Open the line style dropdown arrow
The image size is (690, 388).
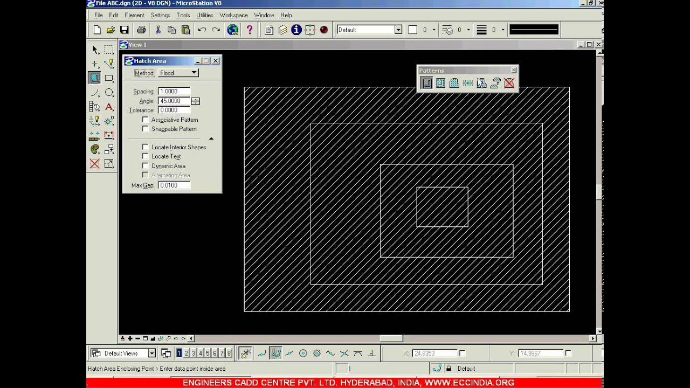coord(468,30)
